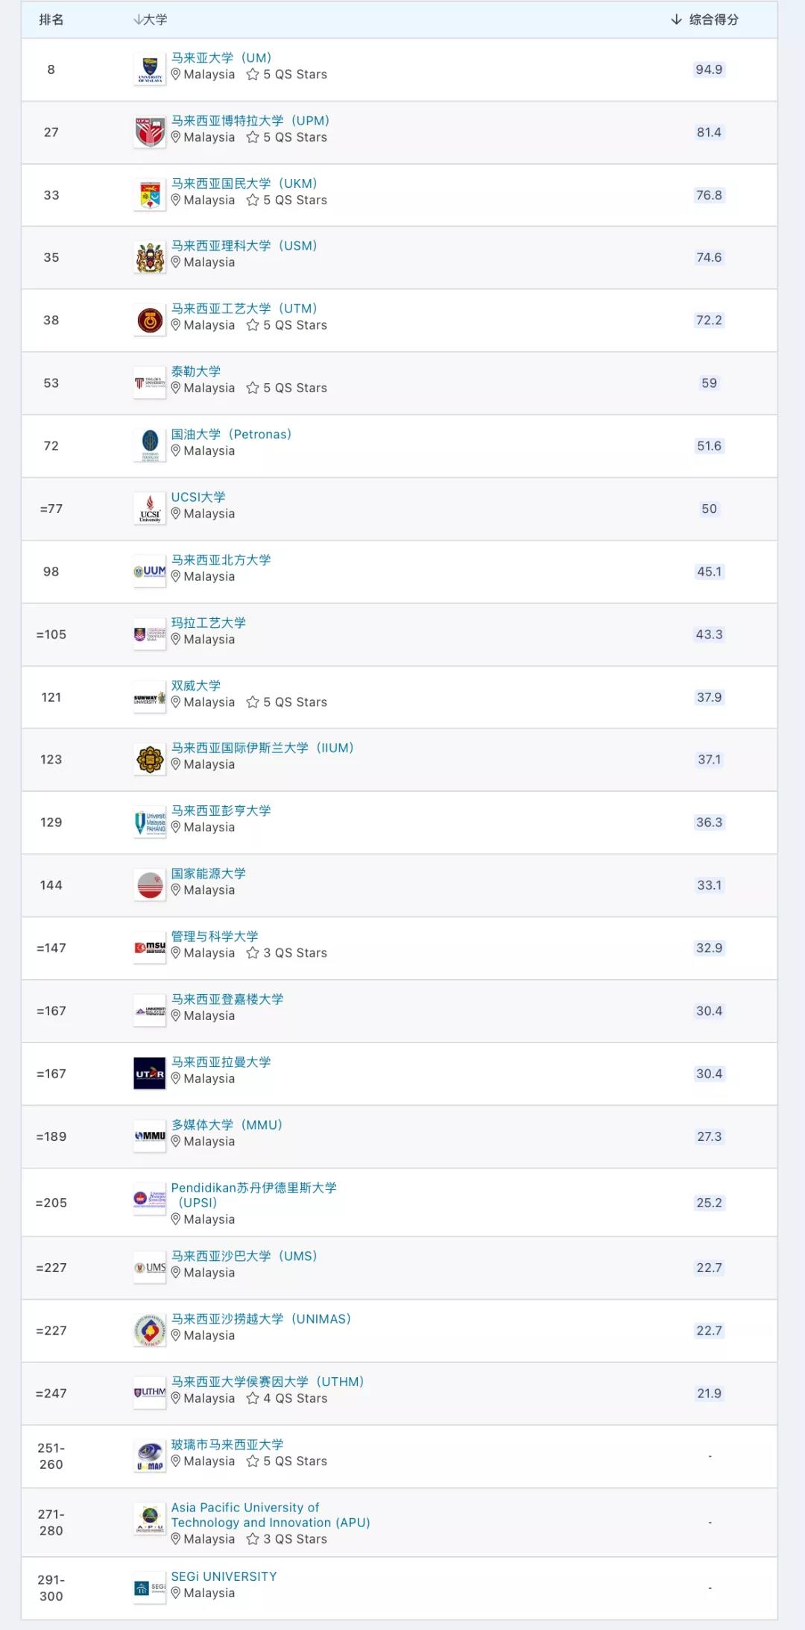The height and width of the screenshot is (1630, 805).
Task: Click the 5 QS Stars badge for 双威大学
Action: (x=287, y=702)
